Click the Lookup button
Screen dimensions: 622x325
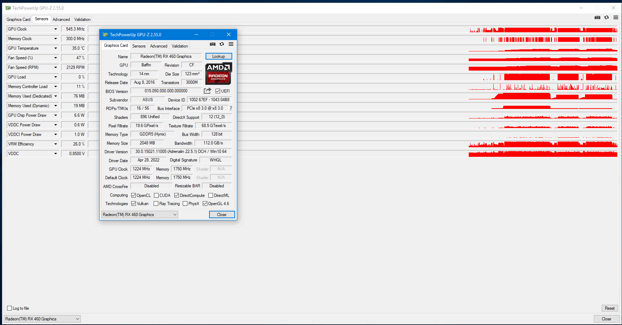(219, 56)
